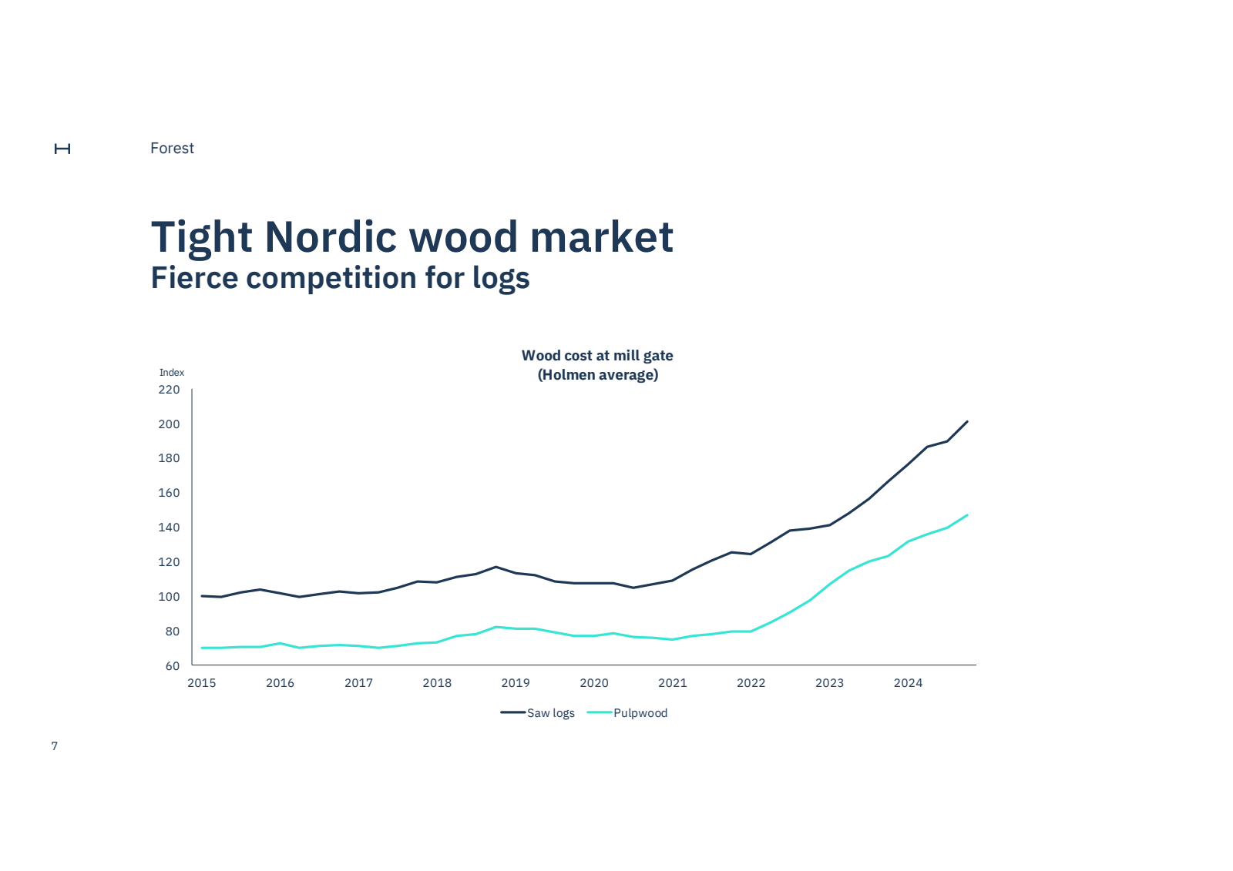Click the Pulpwood legend label
The image size is (1233, 871).
point(640,713)
